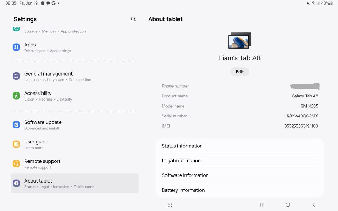
Task: Open the User guide entry
Action: click(75, 145)
